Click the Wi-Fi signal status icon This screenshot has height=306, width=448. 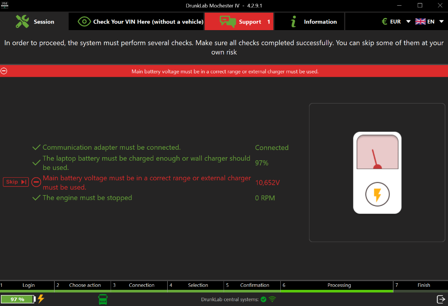pos(272,299)
